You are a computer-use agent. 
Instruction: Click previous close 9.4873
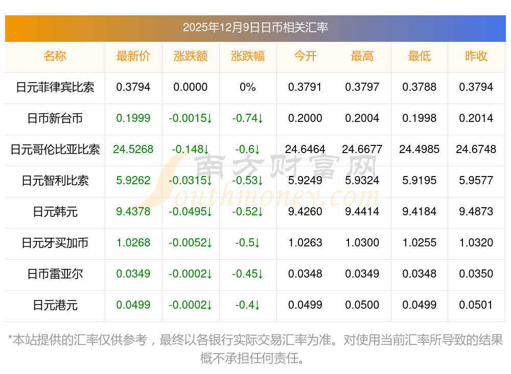click(x=476, y=212)
